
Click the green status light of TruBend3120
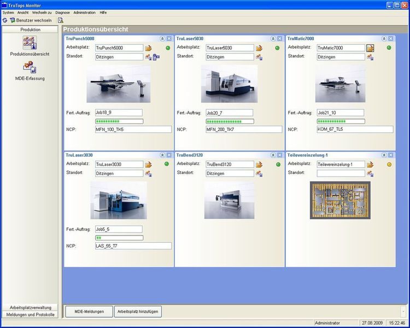click(278, 165)
